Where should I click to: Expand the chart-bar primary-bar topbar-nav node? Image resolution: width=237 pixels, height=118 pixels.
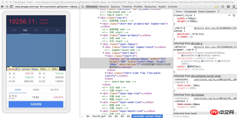(101, 24)
